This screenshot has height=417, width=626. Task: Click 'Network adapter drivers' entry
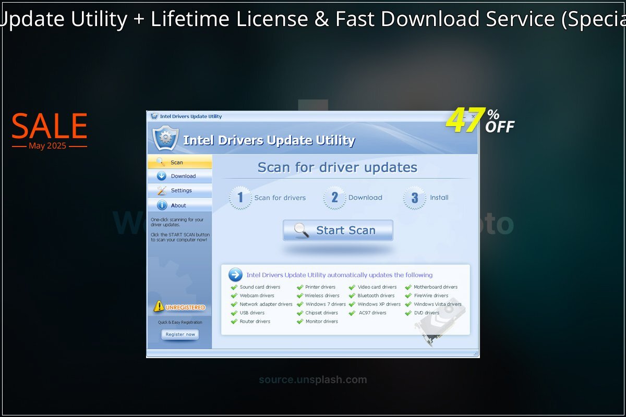[x=266, y=304]
